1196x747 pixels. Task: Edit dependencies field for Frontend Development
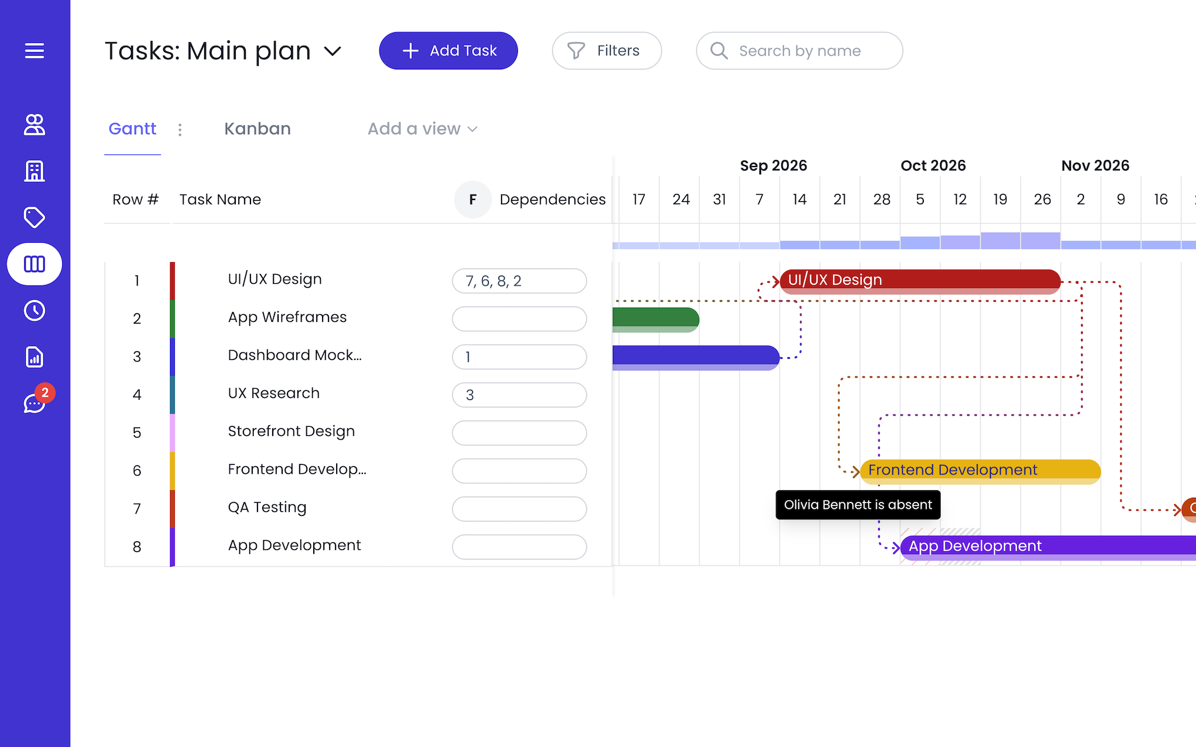tap(519, 471)
